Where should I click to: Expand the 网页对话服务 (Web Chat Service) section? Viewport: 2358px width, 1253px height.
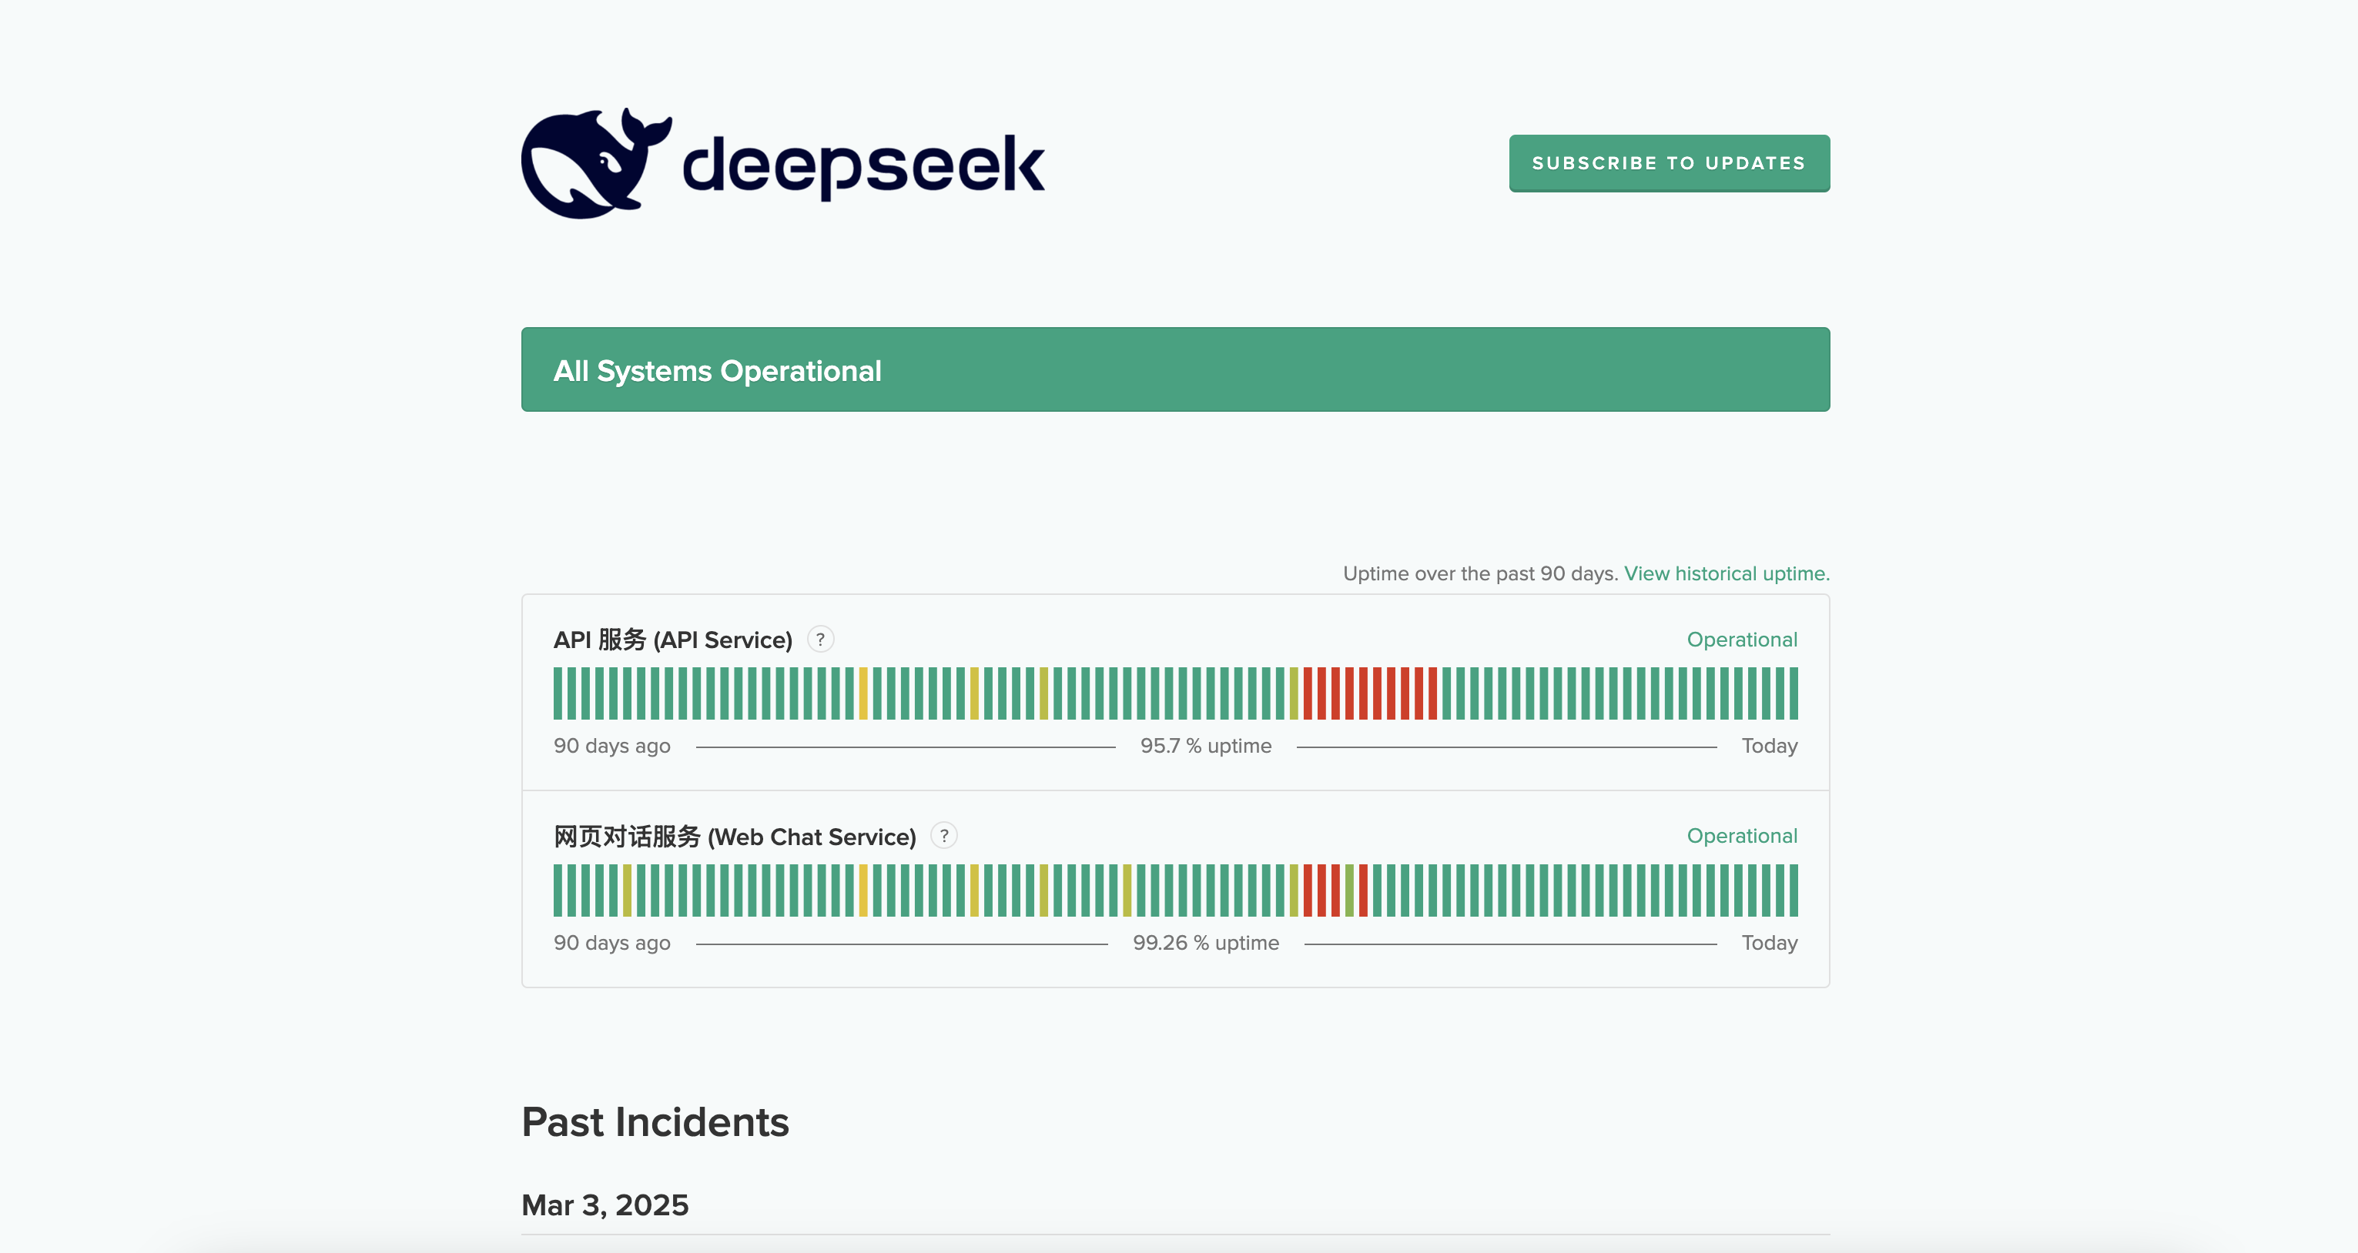tap(734, 836)
